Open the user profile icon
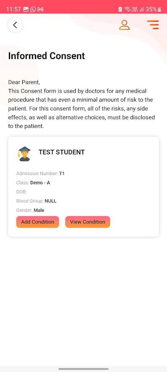This screenshot has width=167, height=372. (x=125, y=25)
